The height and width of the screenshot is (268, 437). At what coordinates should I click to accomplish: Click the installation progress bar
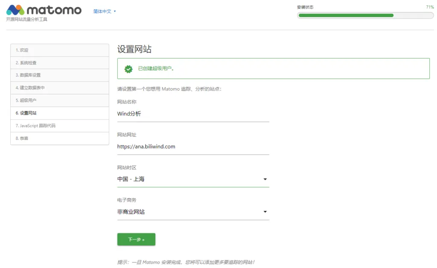tap(365, 15)
